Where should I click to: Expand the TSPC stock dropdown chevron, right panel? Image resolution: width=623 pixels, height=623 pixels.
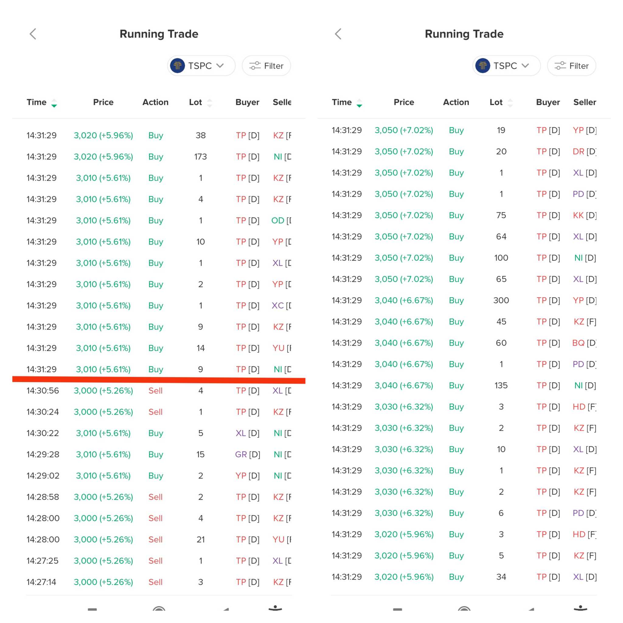click(x=525, y=66)
